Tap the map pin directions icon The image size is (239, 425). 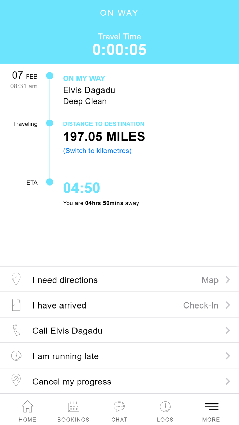[16, 279]
